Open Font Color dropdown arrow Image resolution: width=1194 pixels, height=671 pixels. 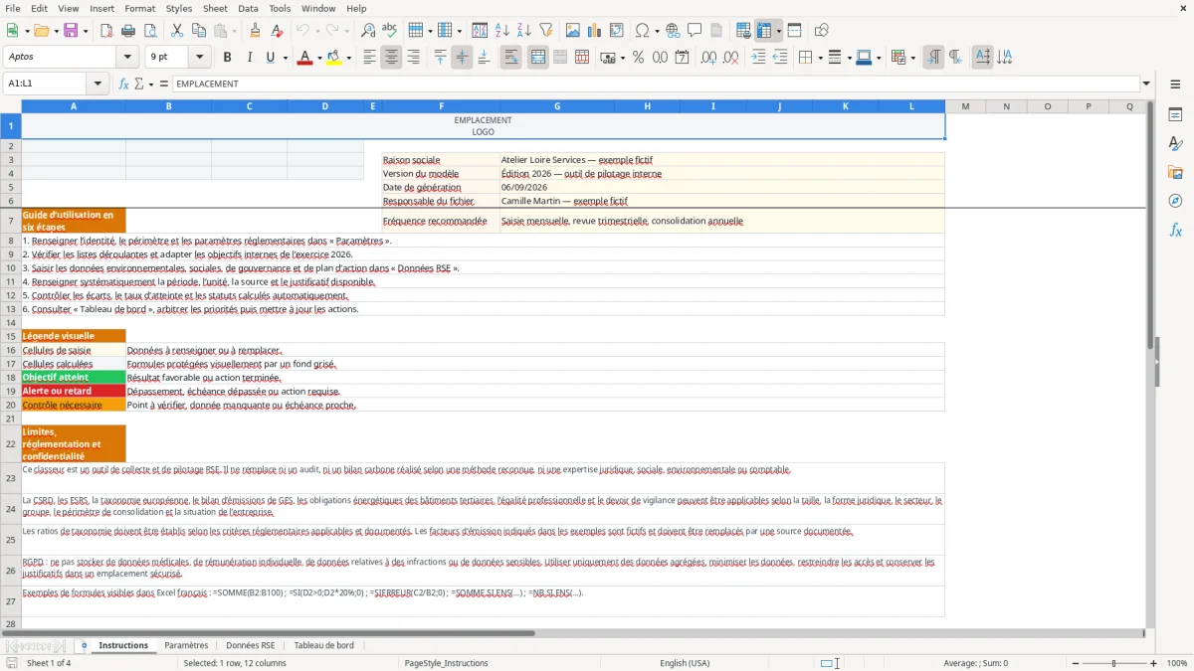(x=318, y=58)
